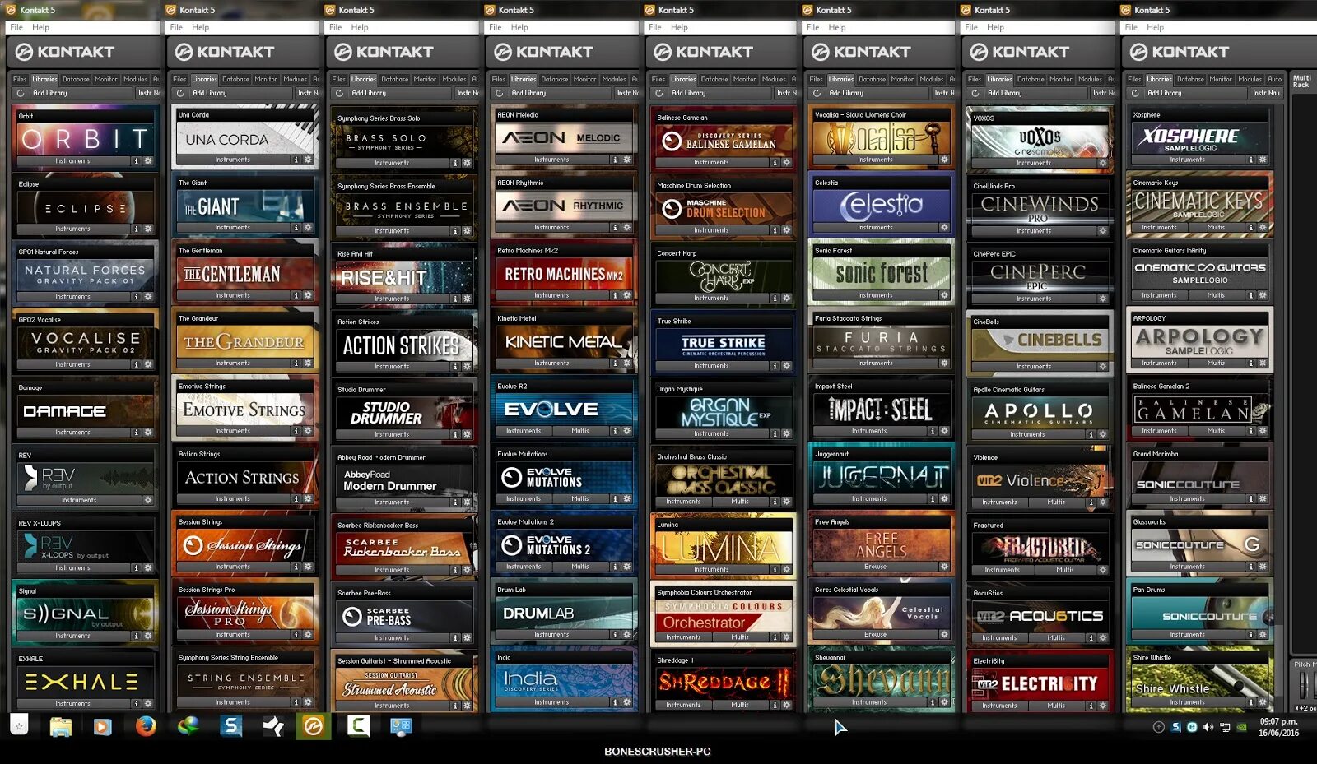
Task: Show info for the AEON Melodic library
Action: coord(615,160)
